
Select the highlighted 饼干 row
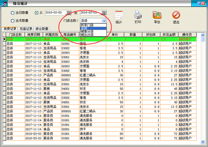pyautogui.click(x=101, y=39)
